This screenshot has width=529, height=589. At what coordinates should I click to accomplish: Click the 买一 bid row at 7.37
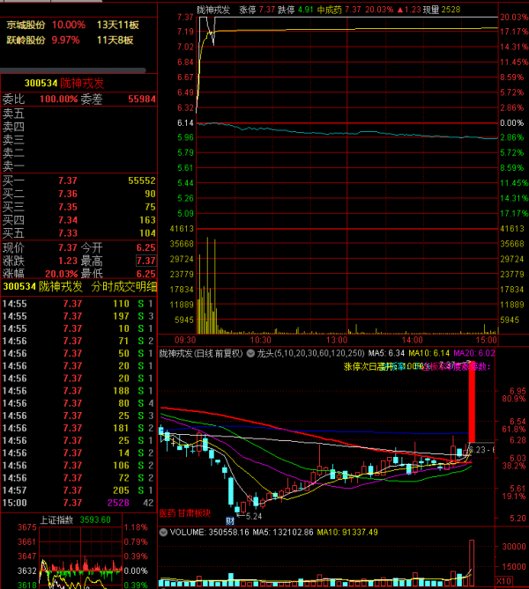(78, 180)
